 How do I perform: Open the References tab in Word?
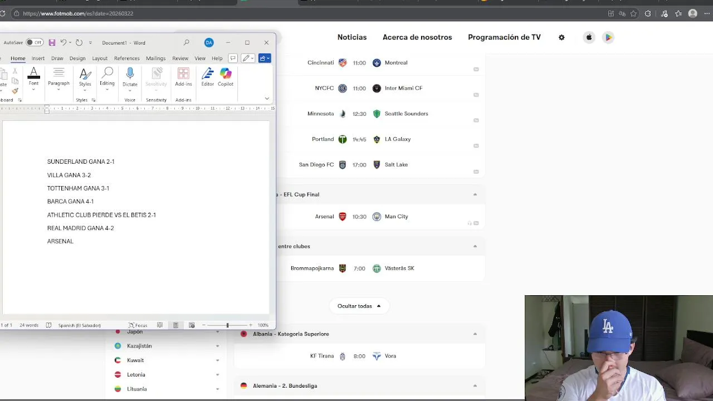[127, 58]
